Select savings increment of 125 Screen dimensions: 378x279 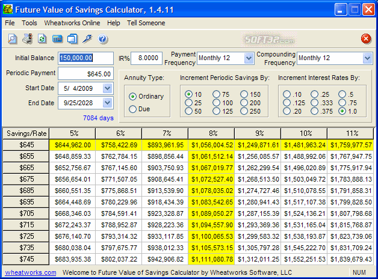(x=223, y=111)
